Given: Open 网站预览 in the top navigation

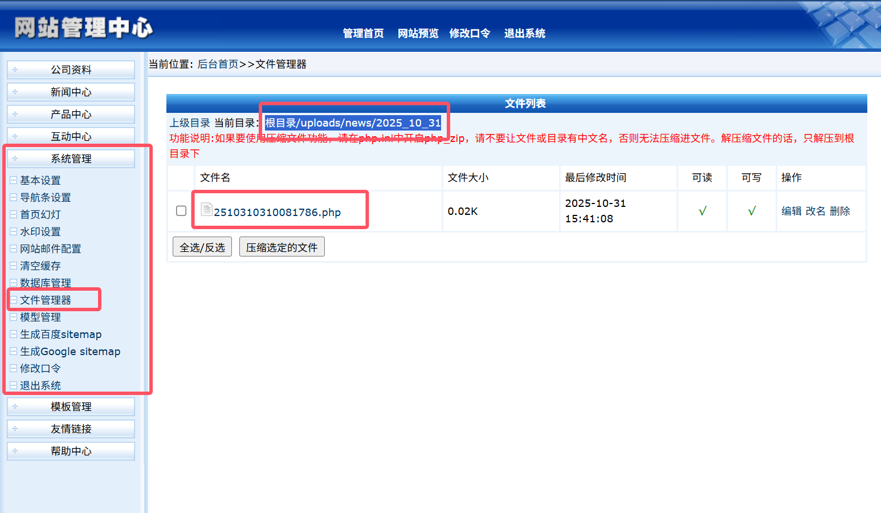Looking at the screenshot, I should coord(418,33).
